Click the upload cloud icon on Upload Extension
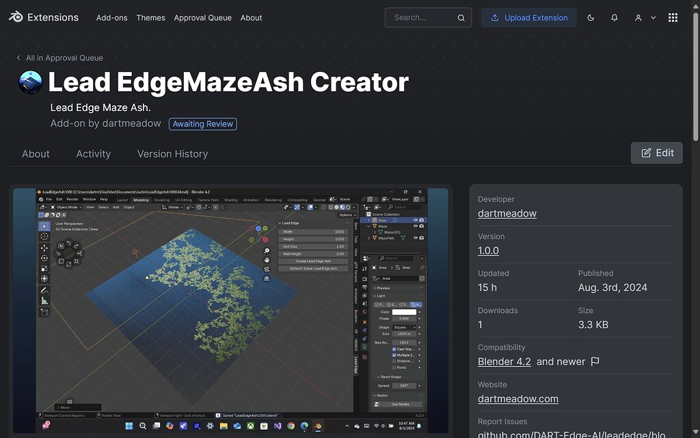 [x=496, y=17]
